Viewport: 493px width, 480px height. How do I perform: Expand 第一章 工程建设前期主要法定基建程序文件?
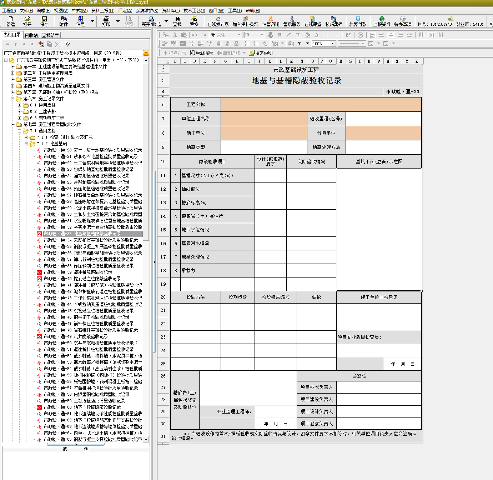coord(13,66)
